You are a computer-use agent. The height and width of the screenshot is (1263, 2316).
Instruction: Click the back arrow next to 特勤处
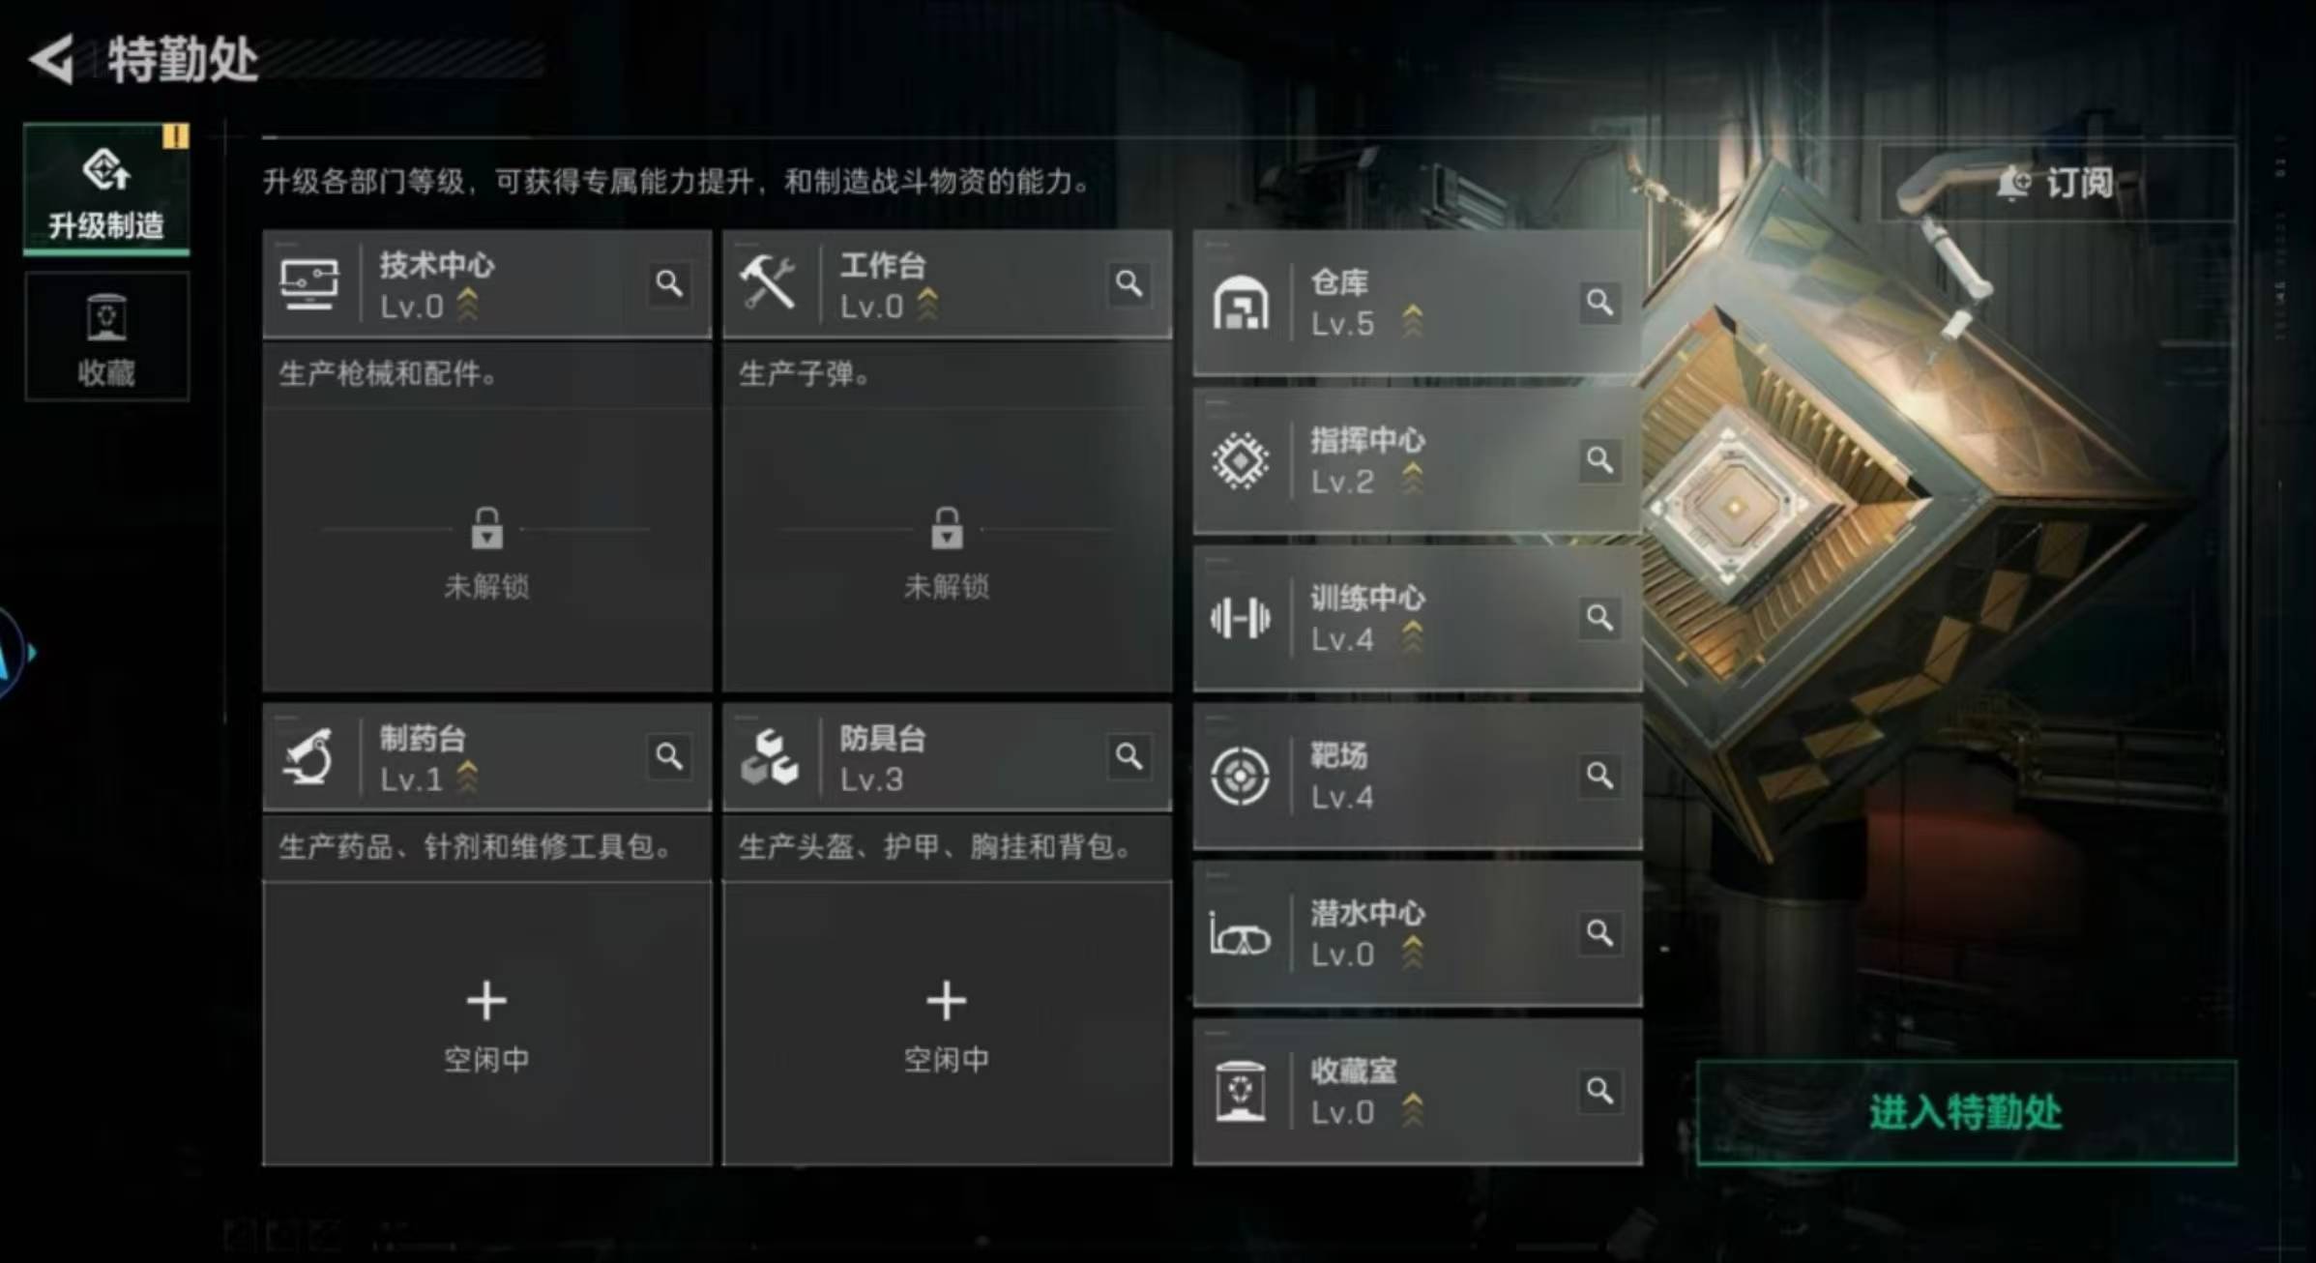point(52,59)
